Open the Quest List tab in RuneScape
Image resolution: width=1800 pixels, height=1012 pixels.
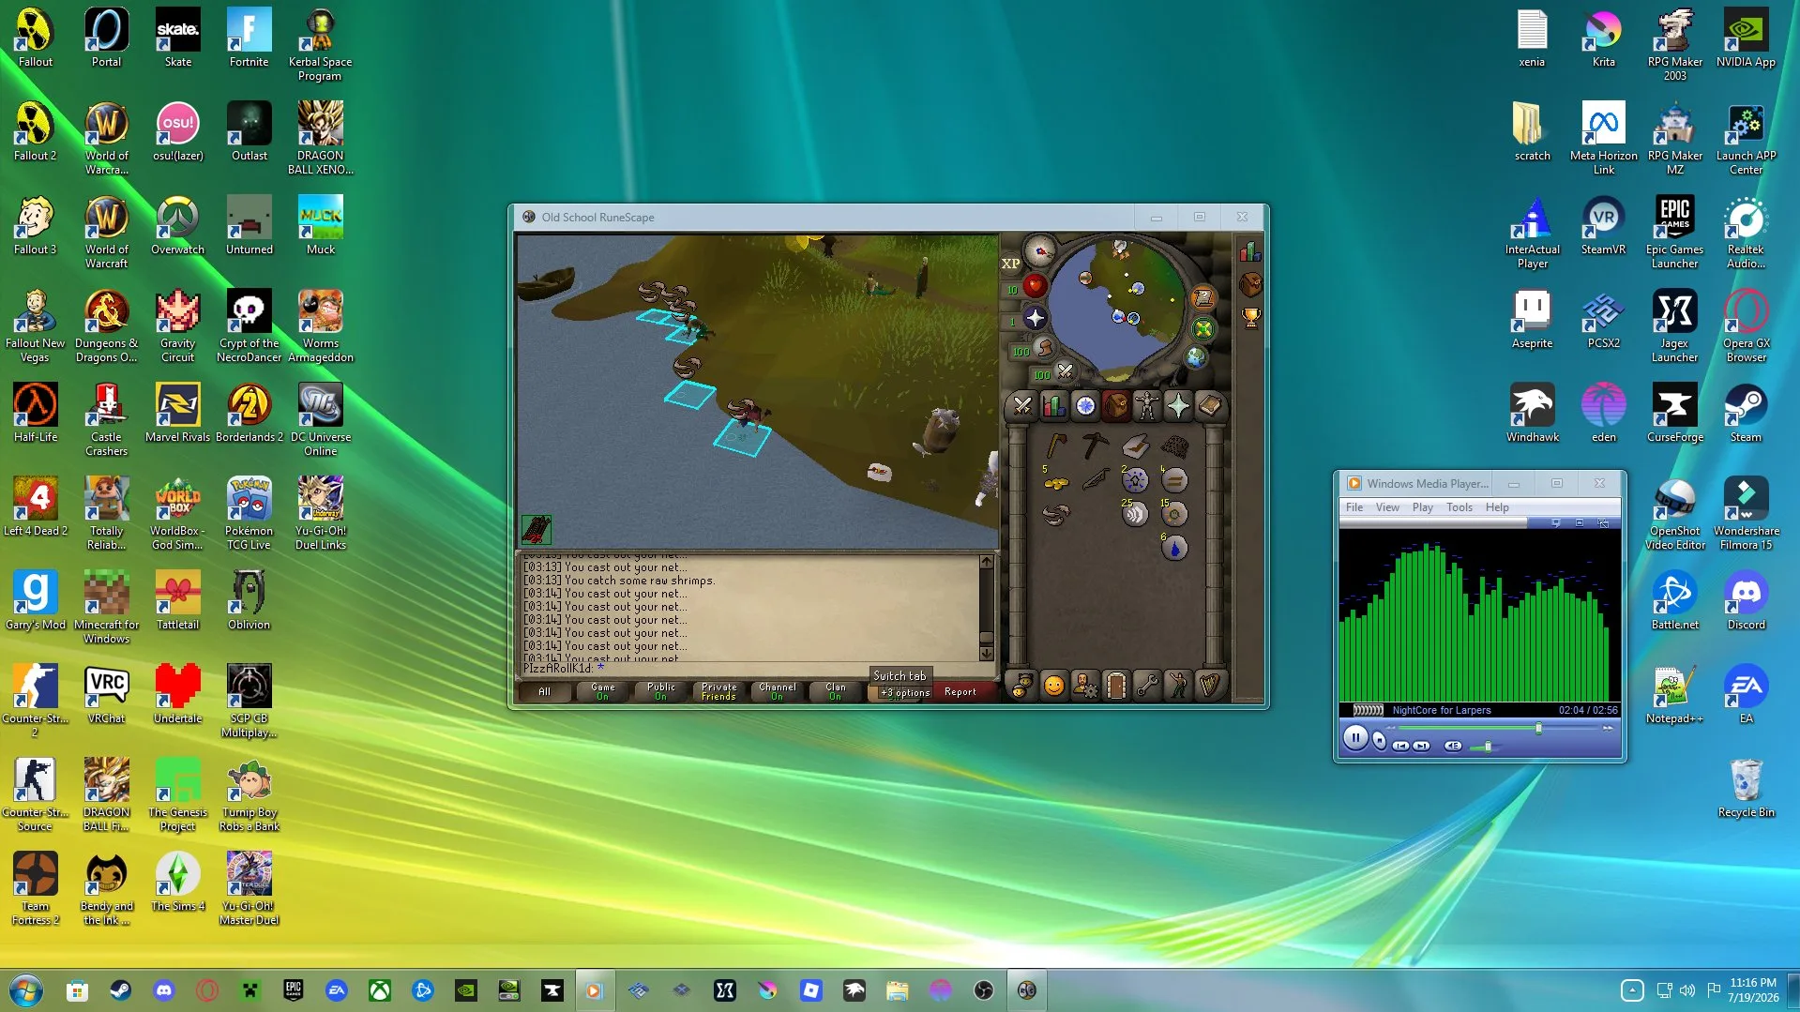click(x=1085, y=406)
